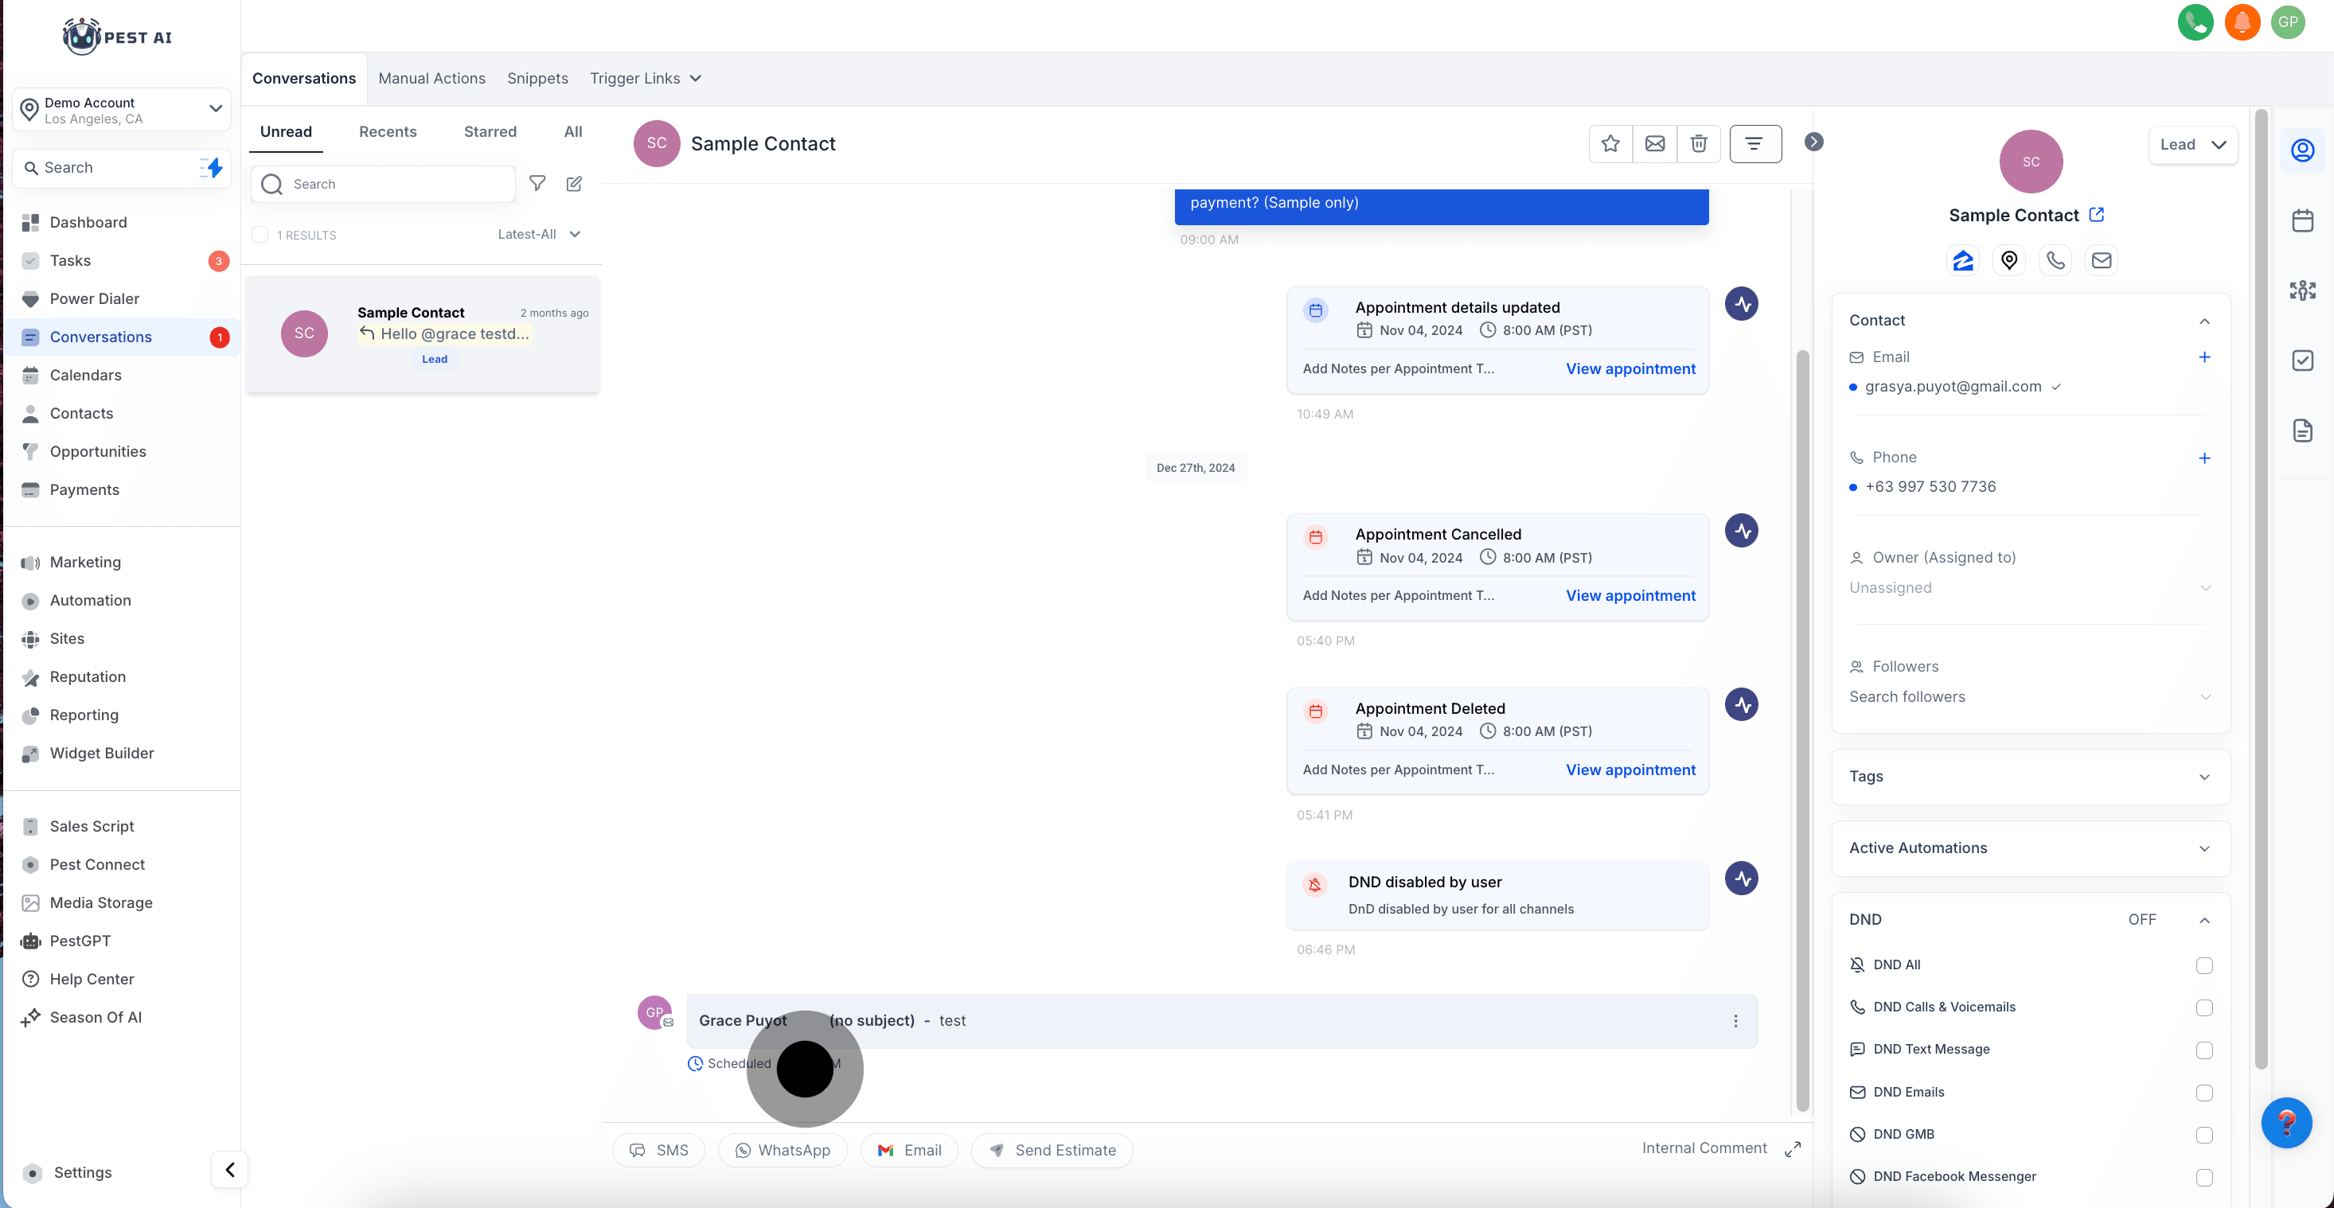Viewport: 2334px width, 1208px height.
Task: Click the compose new message icon
Action: pyautogui.click(x=573, y=184)
